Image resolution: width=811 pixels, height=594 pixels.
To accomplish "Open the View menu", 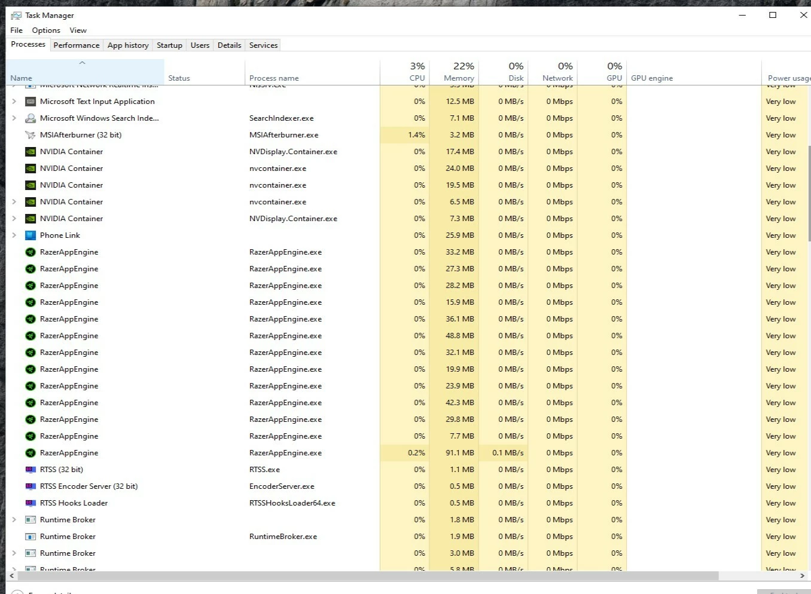I will click(x=78, y=30).
